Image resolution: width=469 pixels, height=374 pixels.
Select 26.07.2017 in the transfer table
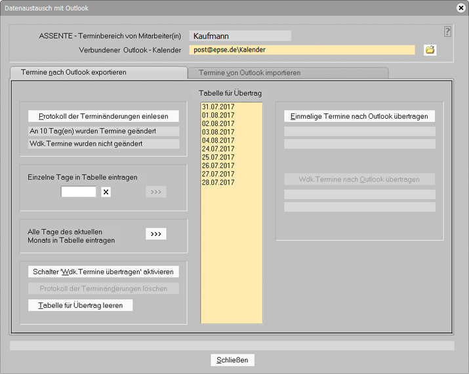[x=232, y=165]
